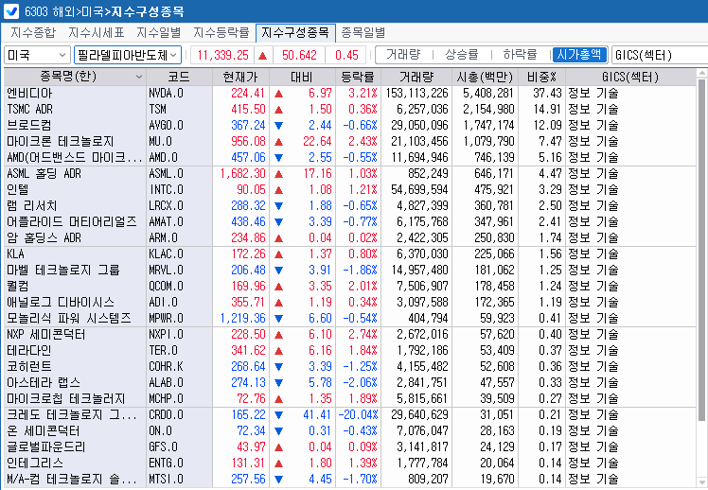Sort by 거래량 option
Viewport: 708px width, 490px height.
[x=403, y=55]
